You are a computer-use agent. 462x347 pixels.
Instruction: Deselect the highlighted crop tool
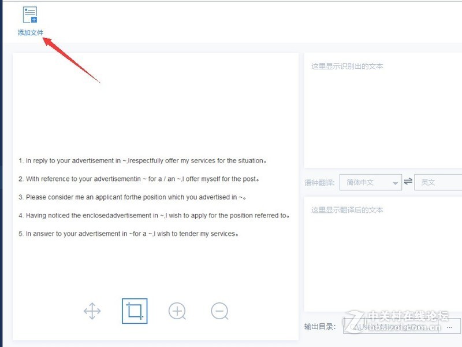134,310
